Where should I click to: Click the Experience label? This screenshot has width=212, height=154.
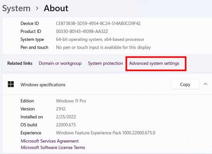(31, 133)
